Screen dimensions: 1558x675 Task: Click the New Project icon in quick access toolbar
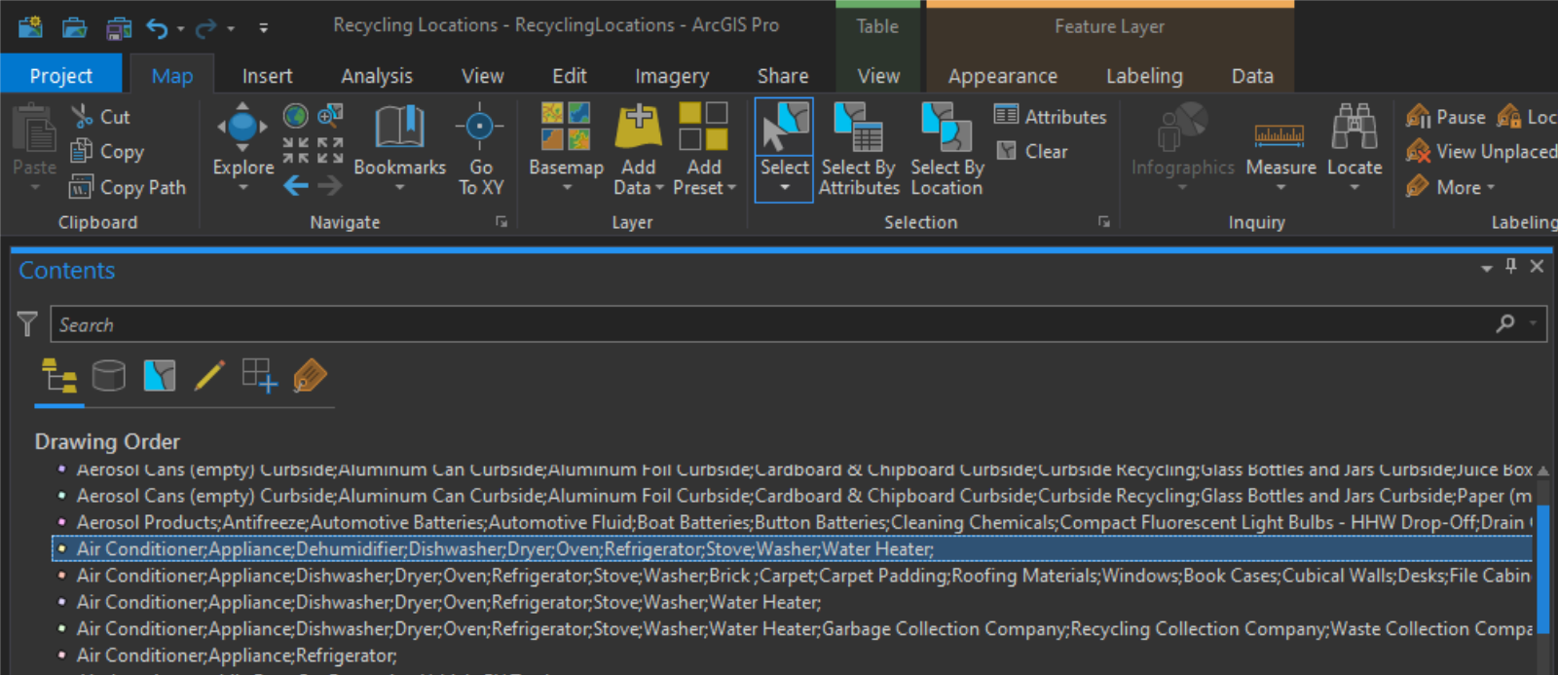click(x=30, y=27)
